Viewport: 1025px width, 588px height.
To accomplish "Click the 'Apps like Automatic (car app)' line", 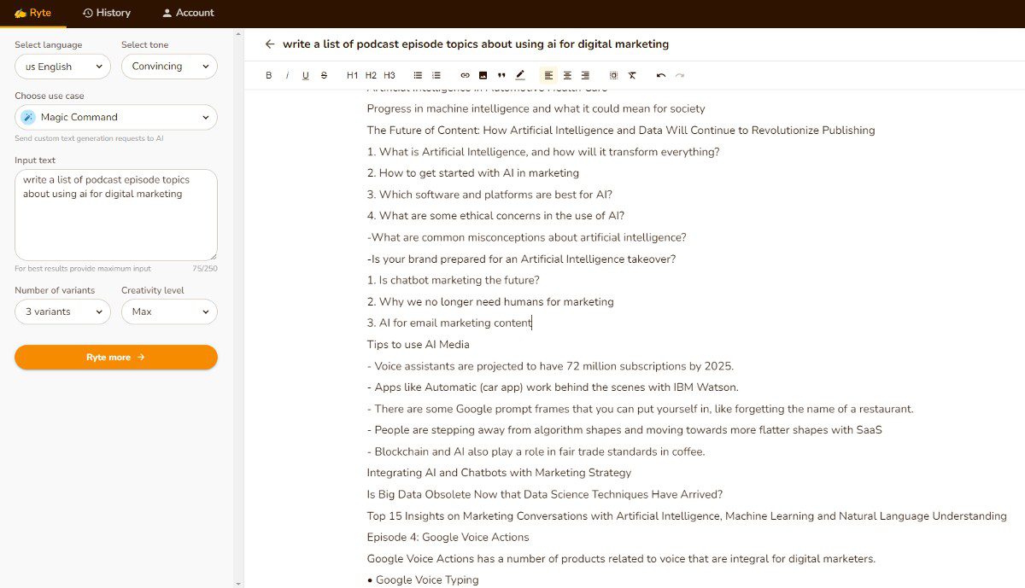I will [553, 387].
